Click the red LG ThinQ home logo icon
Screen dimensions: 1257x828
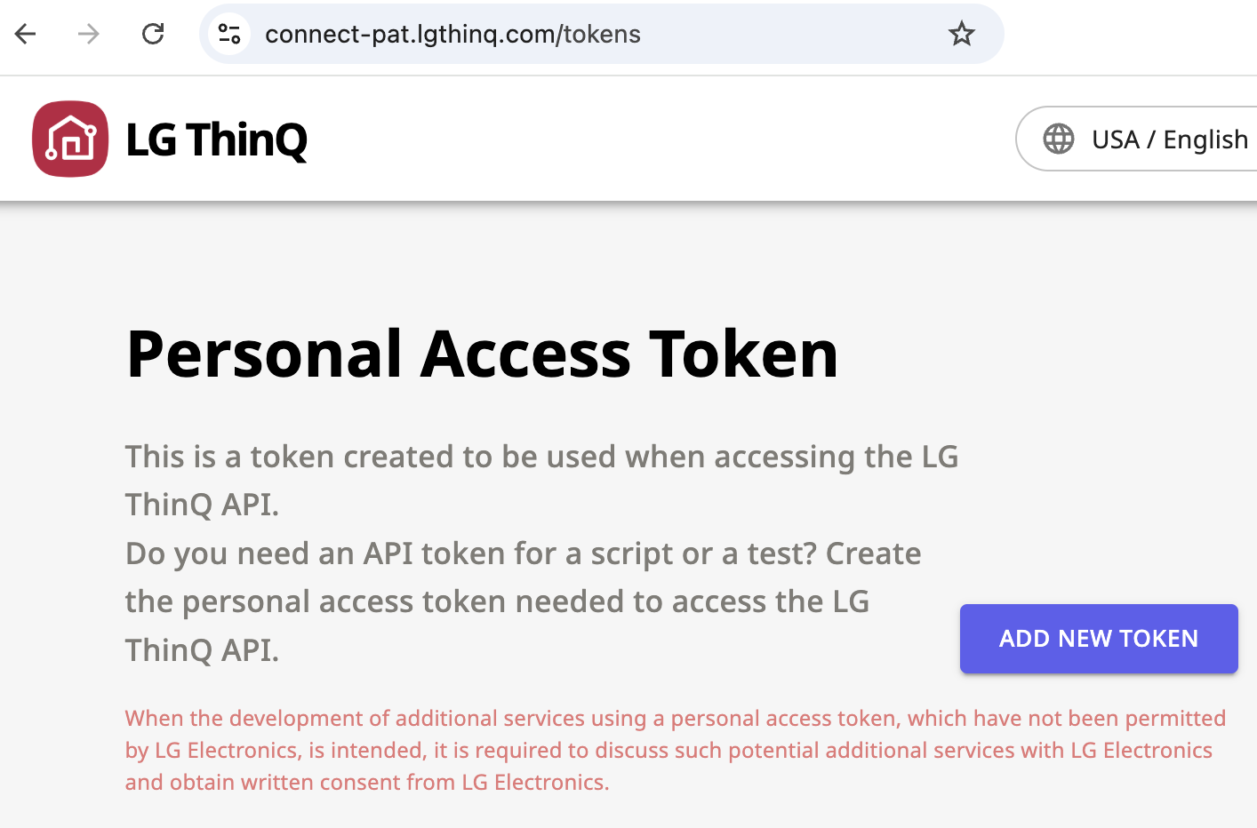tap(70, 139)
